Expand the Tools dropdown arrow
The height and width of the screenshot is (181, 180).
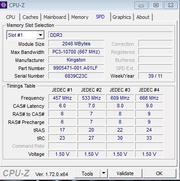click(104, 173)
